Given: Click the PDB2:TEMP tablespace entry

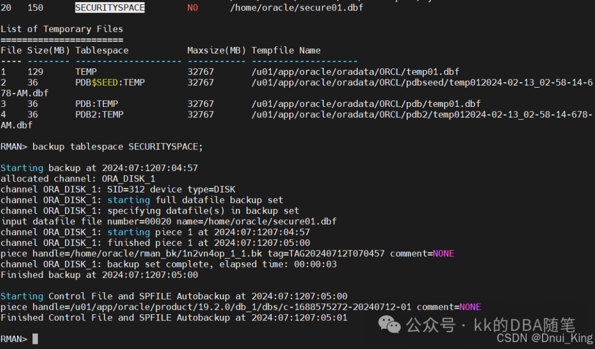Looking at the screenshot, I should tap(99, 115).
